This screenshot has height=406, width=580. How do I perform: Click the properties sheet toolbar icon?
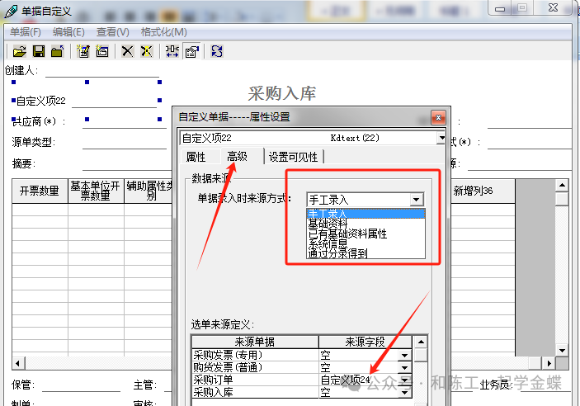(192, 51)
